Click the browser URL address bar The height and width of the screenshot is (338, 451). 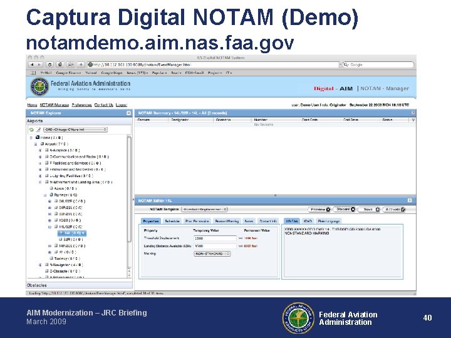pos(213,64)
